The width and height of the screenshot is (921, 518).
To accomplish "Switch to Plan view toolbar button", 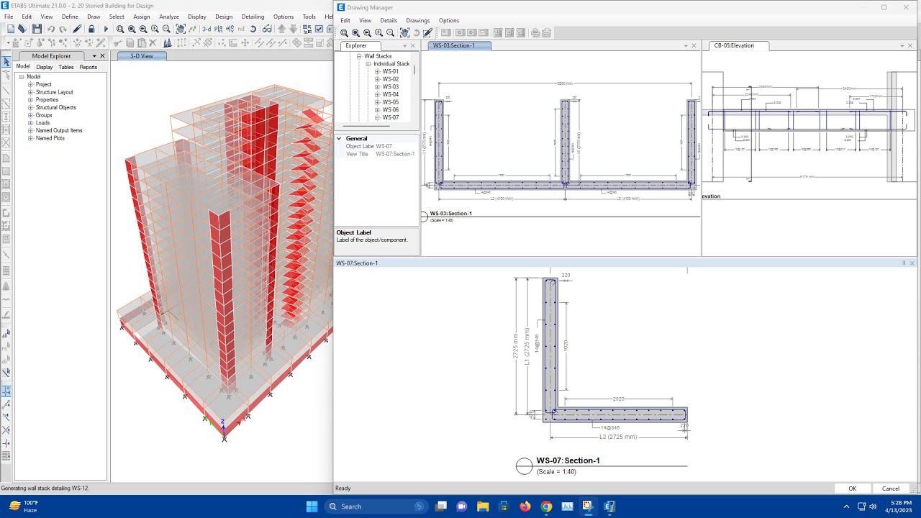I will 219,29.
